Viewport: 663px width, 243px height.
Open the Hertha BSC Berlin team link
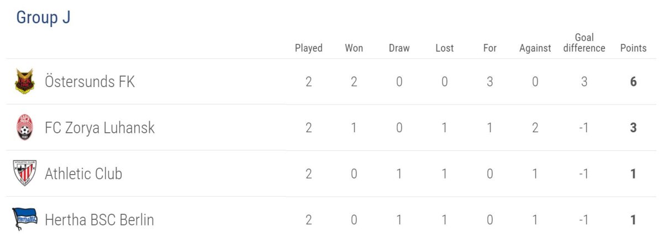coord(99,220)
